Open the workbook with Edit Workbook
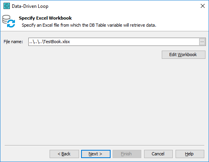 pyautogui.click(x=183, y=55)
